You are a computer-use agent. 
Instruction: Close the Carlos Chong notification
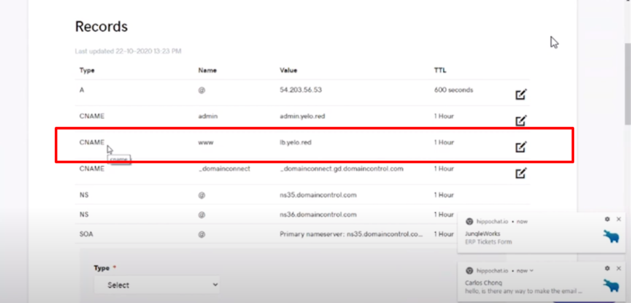[x=619, y=269]
